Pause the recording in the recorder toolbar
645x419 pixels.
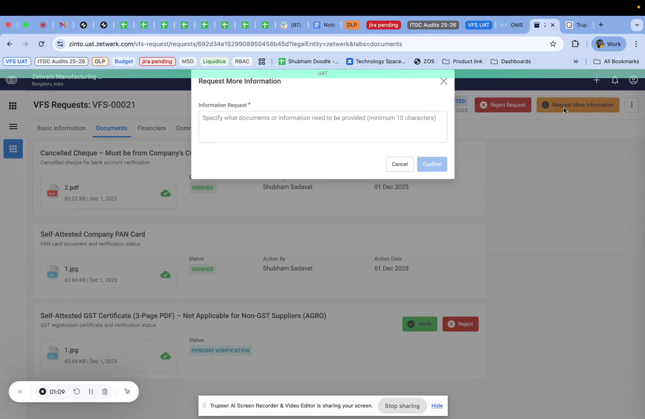91,391
